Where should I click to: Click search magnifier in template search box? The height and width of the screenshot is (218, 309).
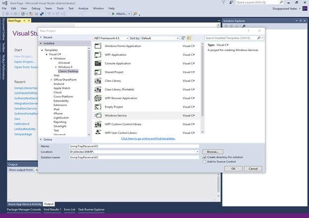[259, 38]
